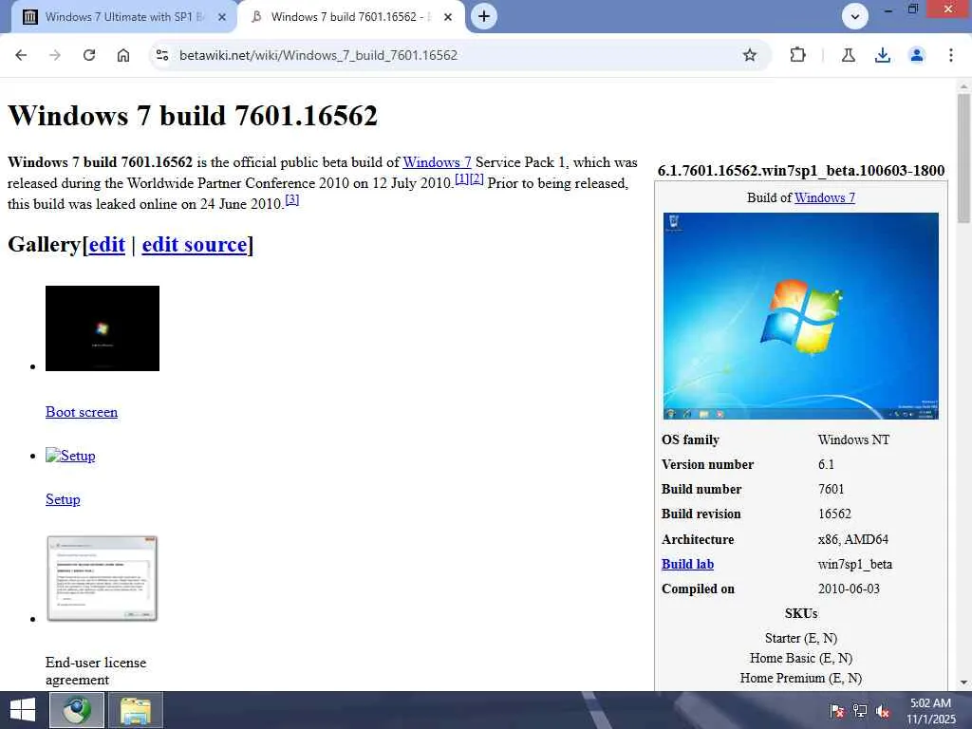This screenshot has height=729, width=972.
Task: Open the Windows Start button
Action: tap(23, 710)
